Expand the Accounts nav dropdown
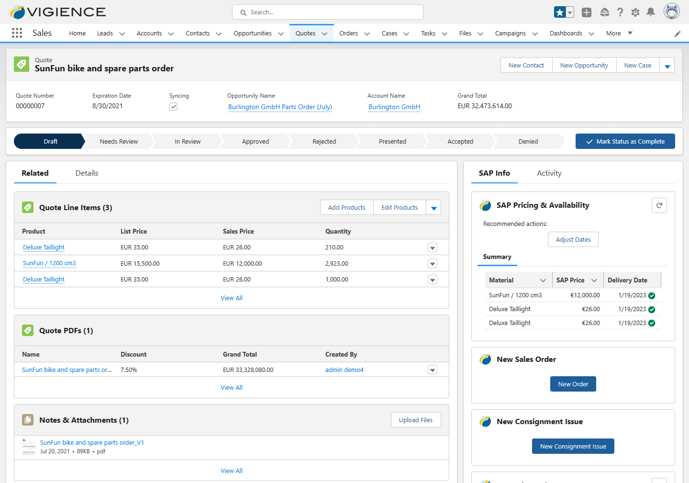Screen dimensions: 689x483 [171, 34]
